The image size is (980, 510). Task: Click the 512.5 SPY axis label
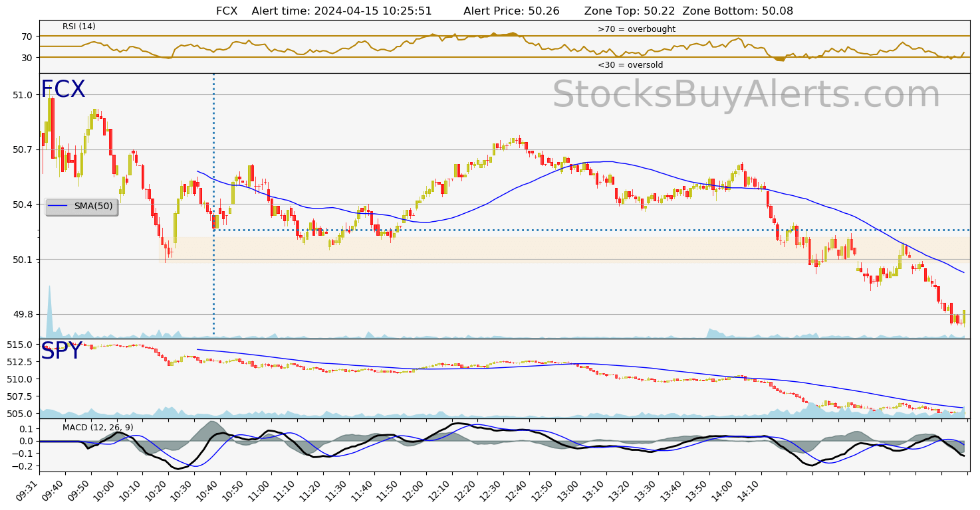click(19, 362)
